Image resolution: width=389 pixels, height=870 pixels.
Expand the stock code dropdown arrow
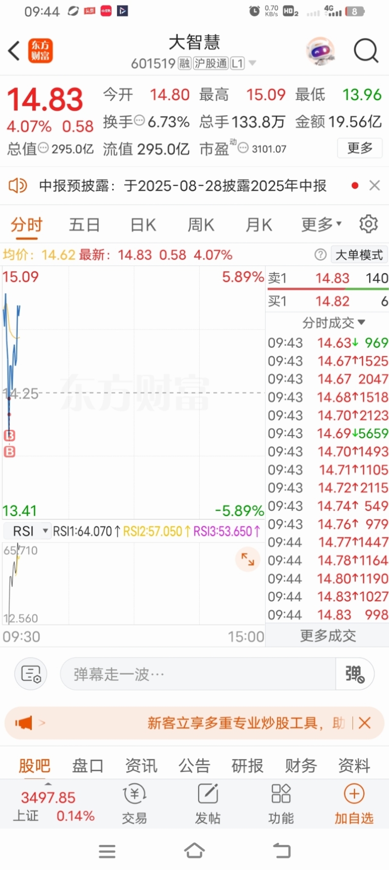pos(253,63)
